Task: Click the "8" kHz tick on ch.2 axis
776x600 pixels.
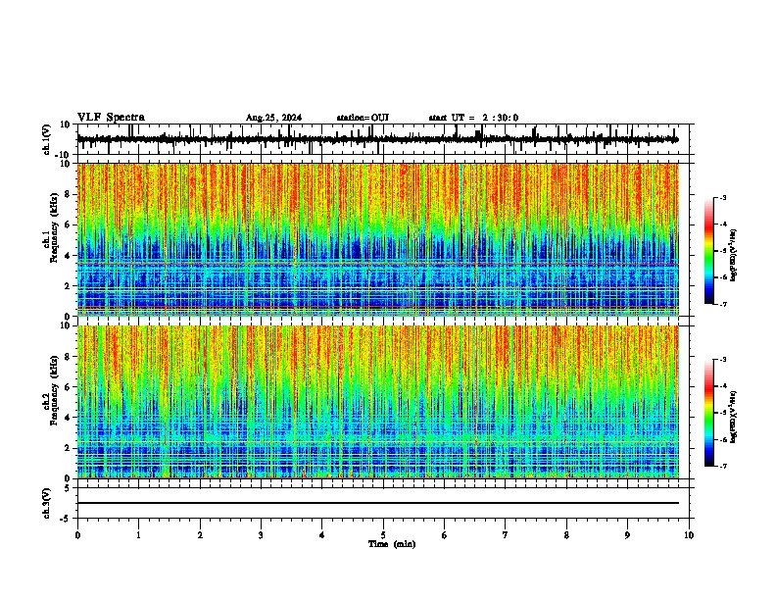Action: tap(68, 357)
